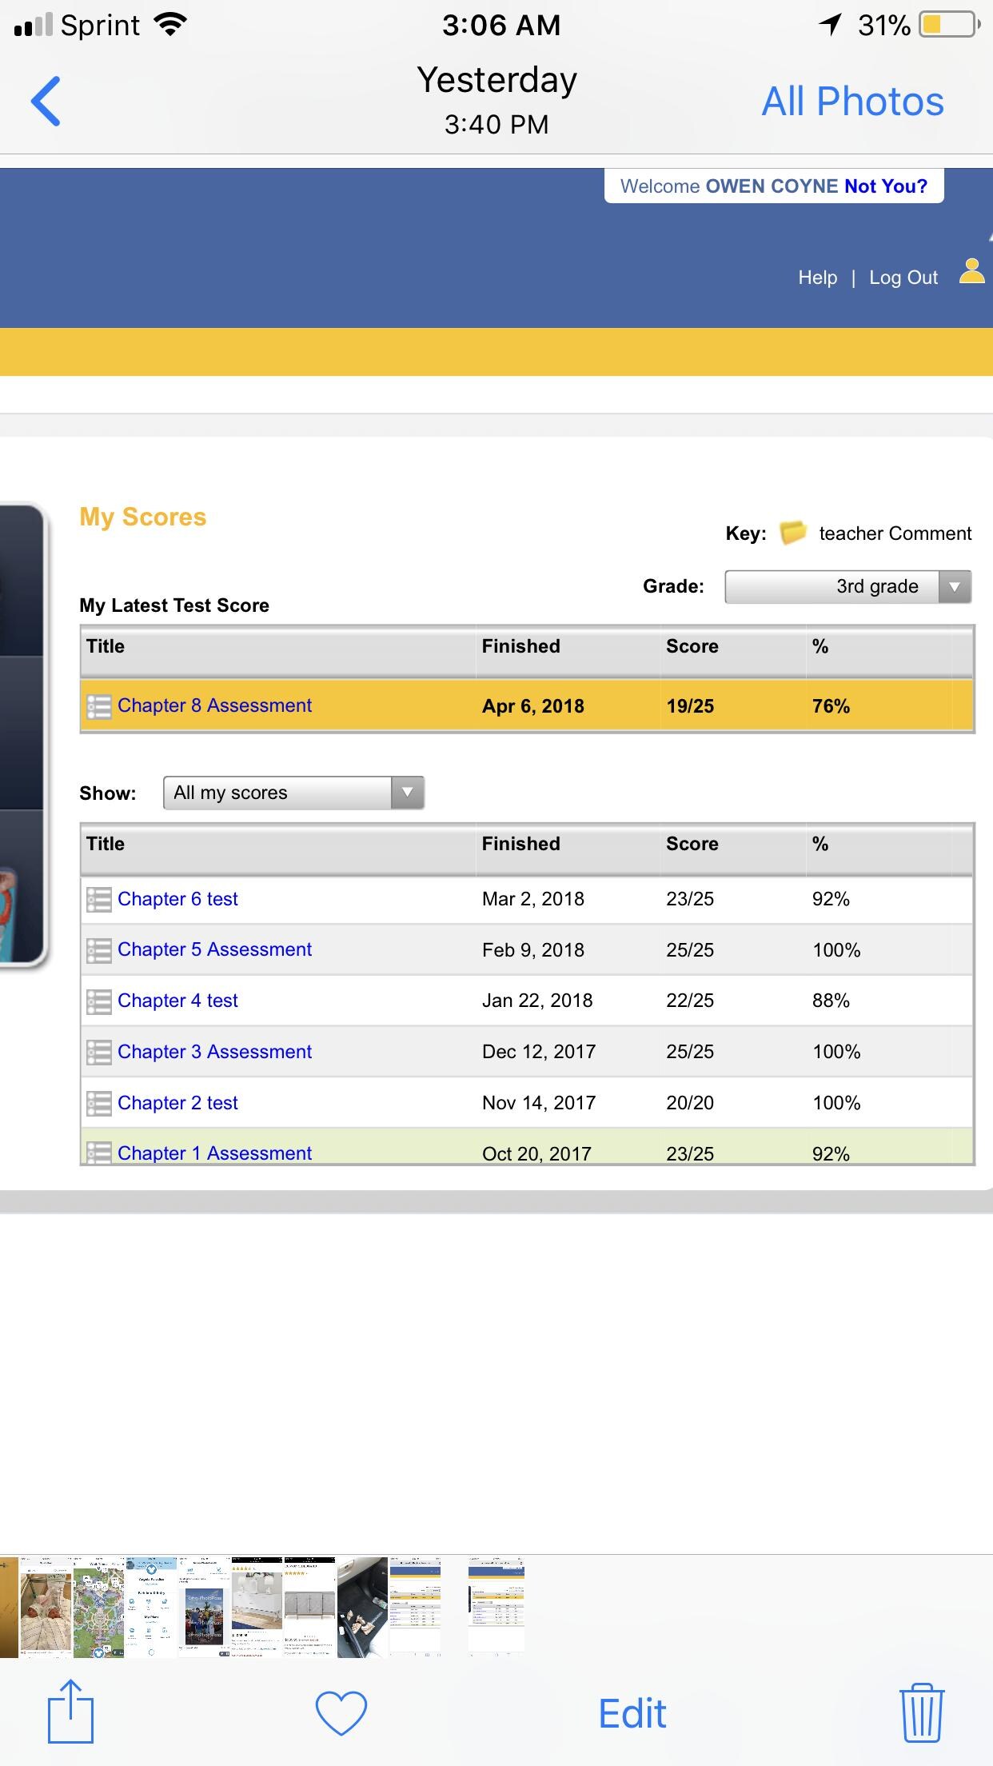Click the list icon beside Chapter 6 test
Viewport: 993px width, 1766px height.
click(98, 899)
